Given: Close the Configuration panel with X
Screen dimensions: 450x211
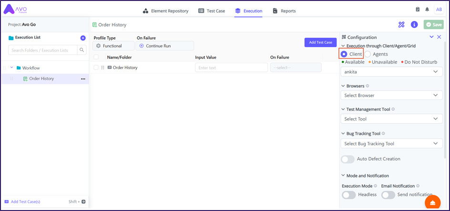Looking at the screenshot, I should [440, 37].
